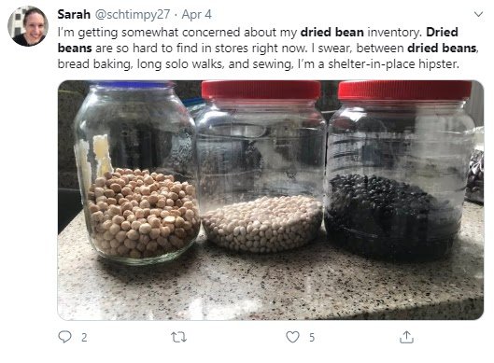Expand the tweet options chevron menu
The height and width of the screenshot is (363, 494).
[x=478, y=14]
